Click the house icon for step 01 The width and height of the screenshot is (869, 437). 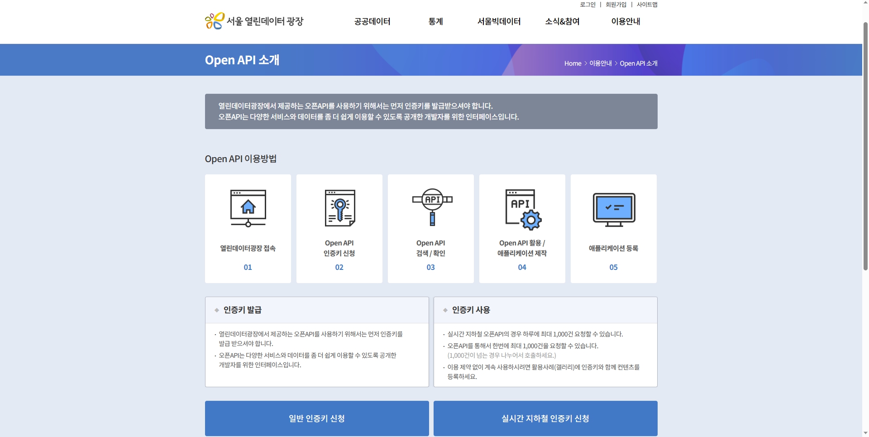(x=248, y=208)
